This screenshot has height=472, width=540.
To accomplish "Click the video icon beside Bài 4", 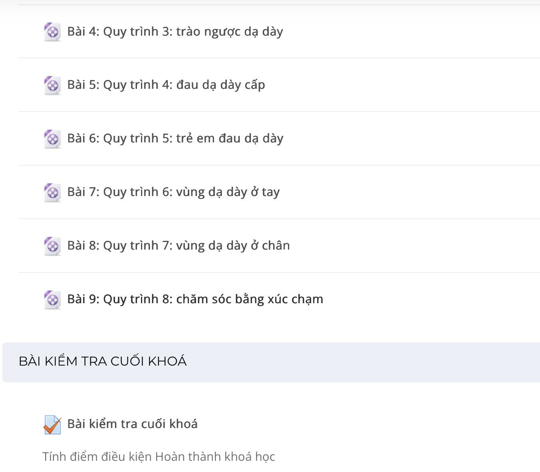I will tap(52, 32).
